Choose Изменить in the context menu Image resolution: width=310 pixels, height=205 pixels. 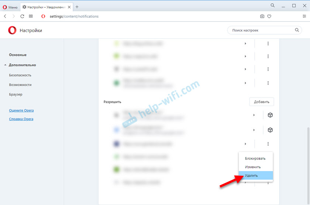coord(256,167)
